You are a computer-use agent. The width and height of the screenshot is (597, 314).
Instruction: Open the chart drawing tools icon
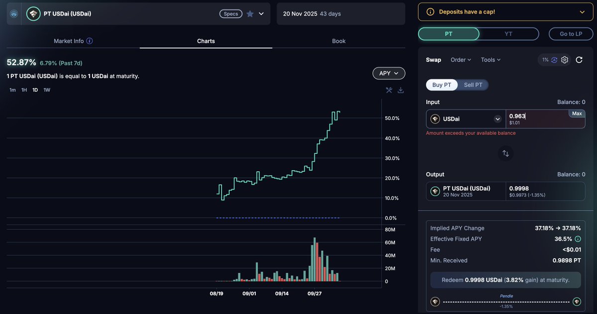[x=389, y=90]
